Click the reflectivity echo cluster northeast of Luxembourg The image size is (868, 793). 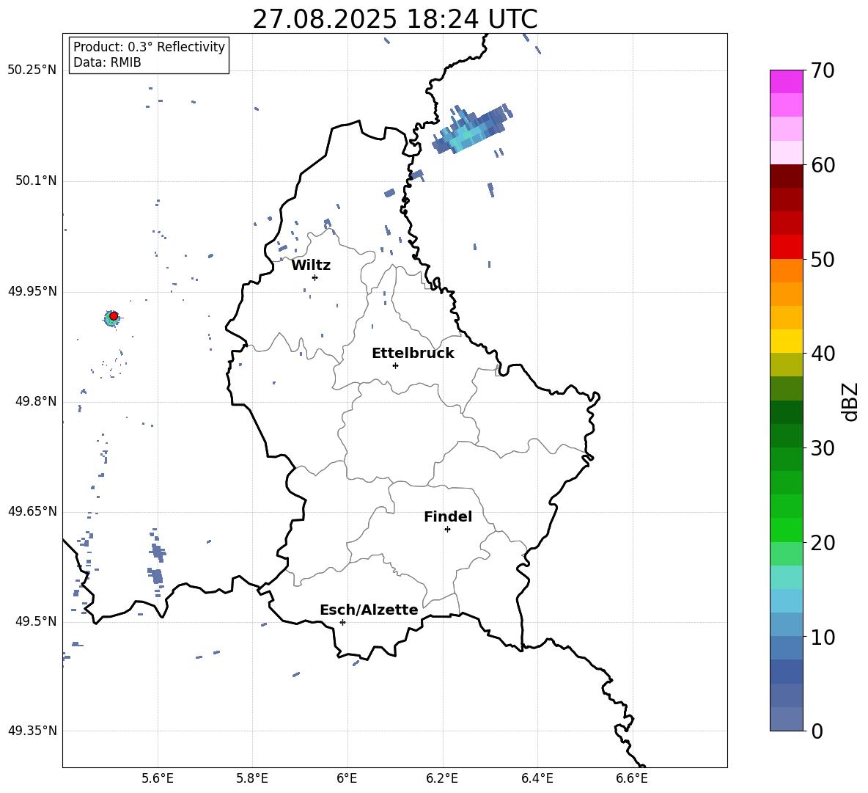pyautogui.click(x=471, y=130)
